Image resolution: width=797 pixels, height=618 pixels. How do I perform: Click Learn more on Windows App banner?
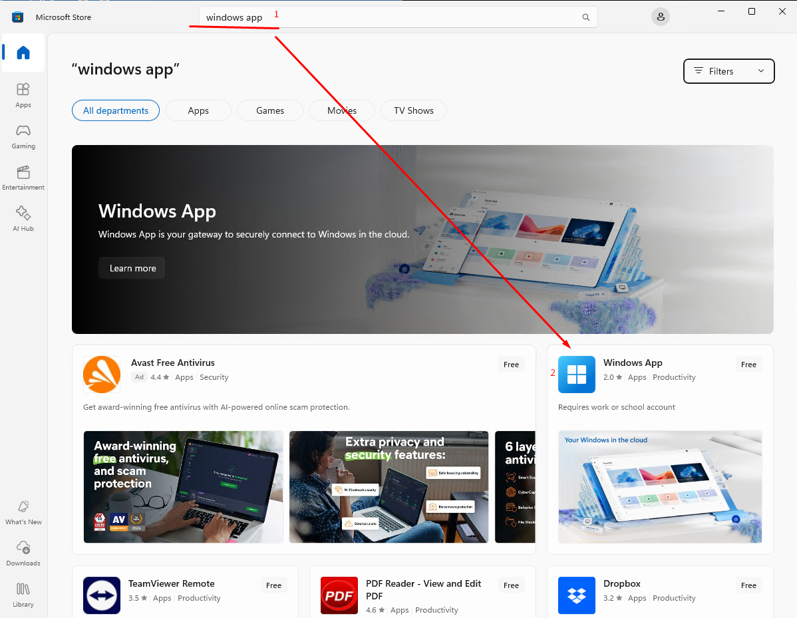click(x=132, y=268)
